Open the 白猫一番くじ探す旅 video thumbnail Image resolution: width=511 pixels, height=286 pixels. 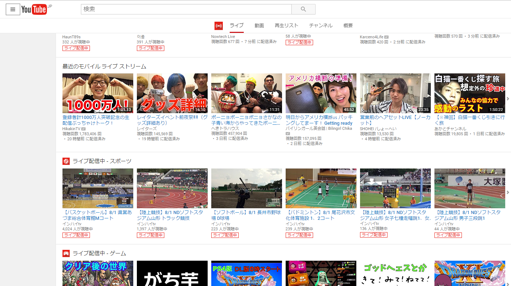pyautogui.click(x=470, y=93)
